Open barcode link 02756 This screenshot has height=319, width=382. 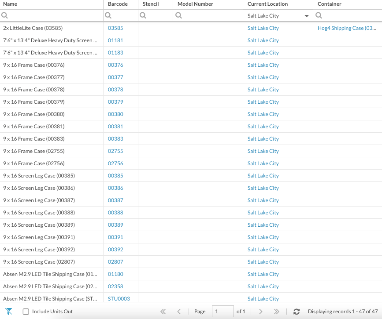pos(115,163)
